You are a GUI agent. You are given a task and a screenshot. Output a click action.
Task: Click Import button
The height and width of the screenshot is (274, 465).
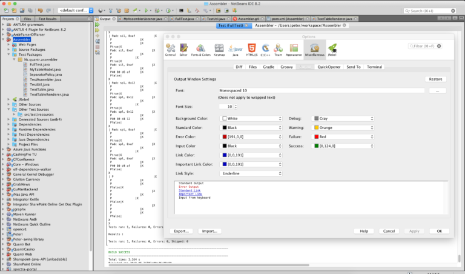click(209, 231)
